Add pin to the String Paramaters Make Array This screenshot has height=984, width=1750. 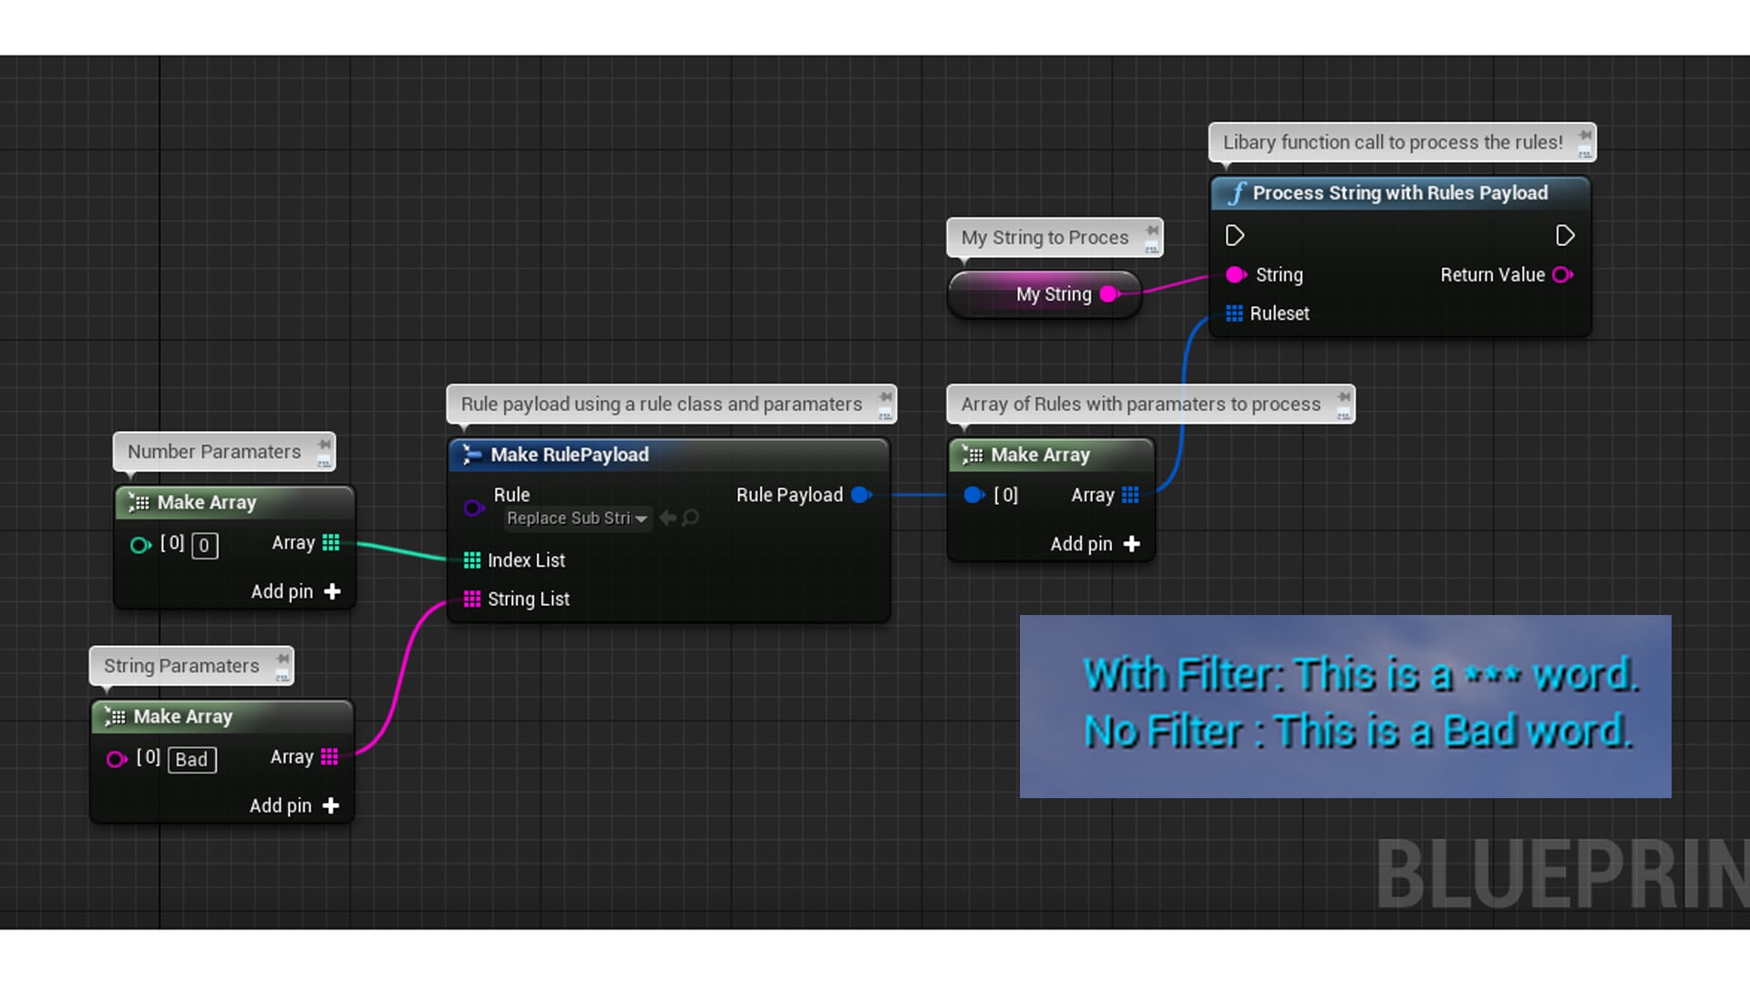click(x=294, y=805)
